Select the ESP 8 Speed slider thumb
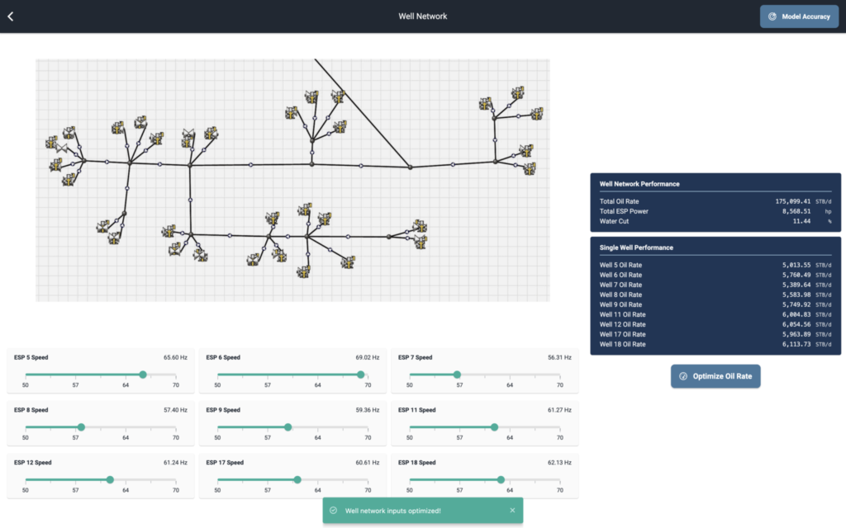Image resolution: width=846 pixels, height=528 pixels. coord(81,427)
